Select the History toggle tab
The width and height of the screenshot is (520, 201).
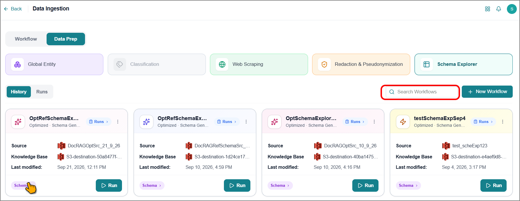19,92
